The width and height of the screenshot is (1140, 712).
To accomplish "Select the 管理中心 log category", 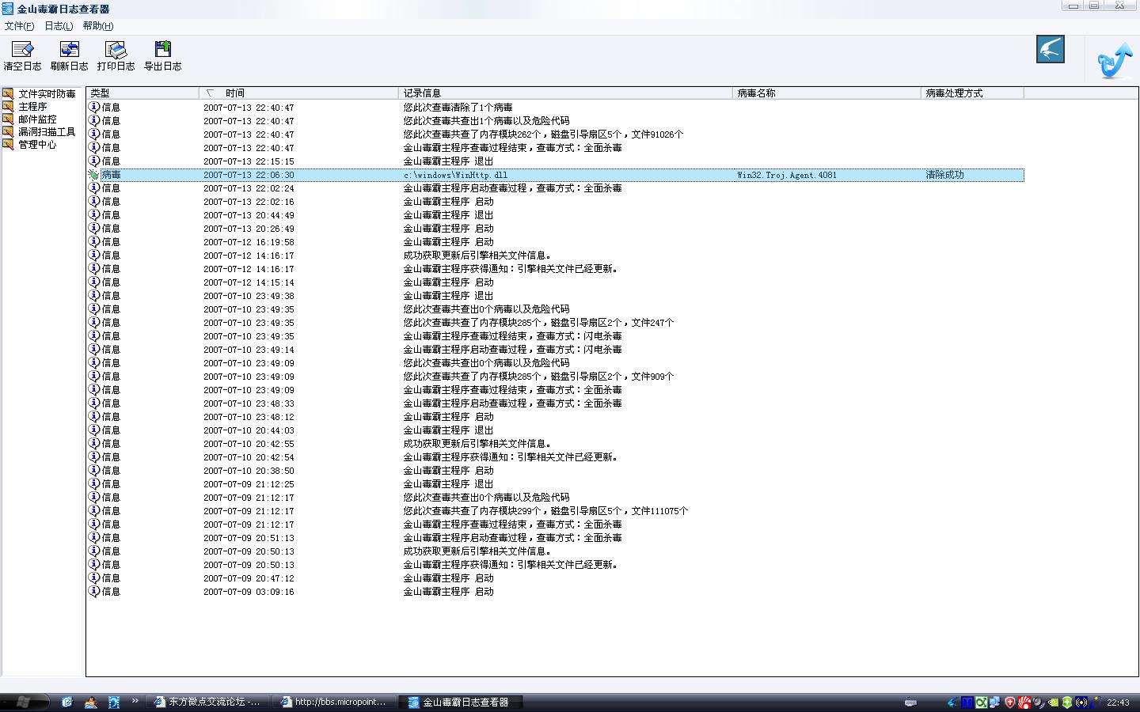I will coord(37,145).
